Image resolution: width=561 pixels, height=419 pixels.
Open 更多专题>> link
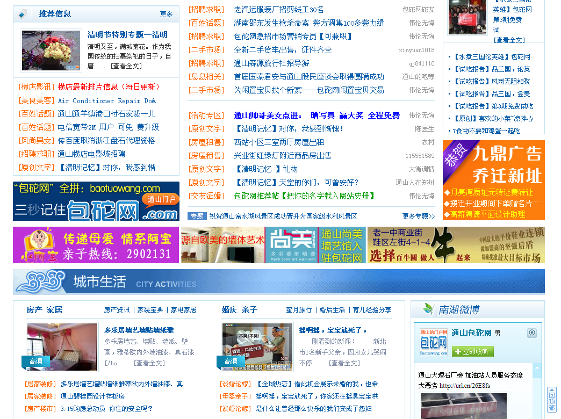[x=418, y=216]
